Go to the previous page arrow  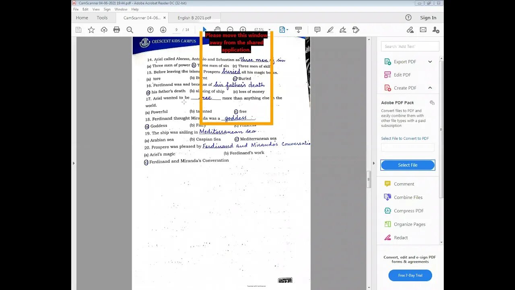pos(150,30)
